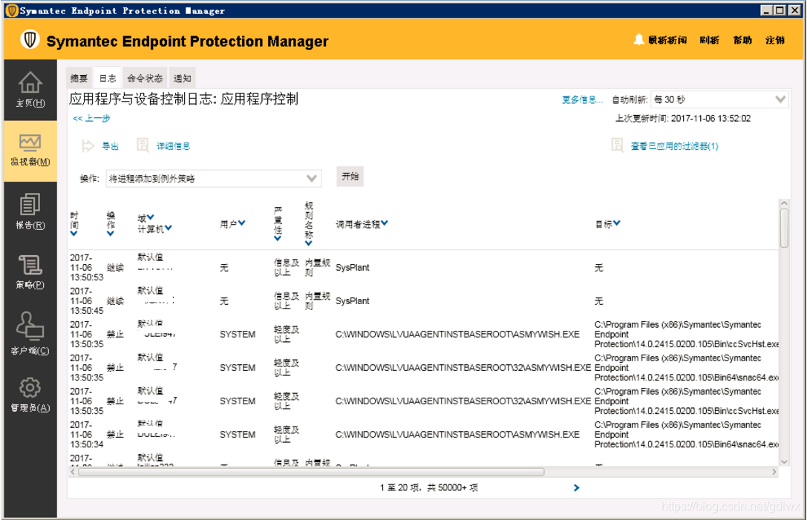Change 自动刷新 interval from 每30秒 dropdown
Screen dimensions: 807x520
coord(720,97)
